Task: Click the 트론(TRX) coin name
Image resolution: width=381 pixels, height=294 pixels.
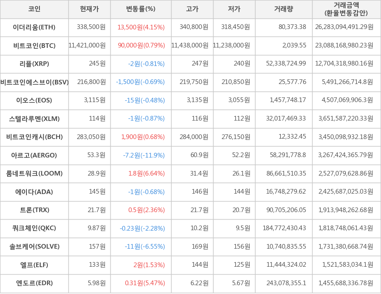Action: click(34, 210)
